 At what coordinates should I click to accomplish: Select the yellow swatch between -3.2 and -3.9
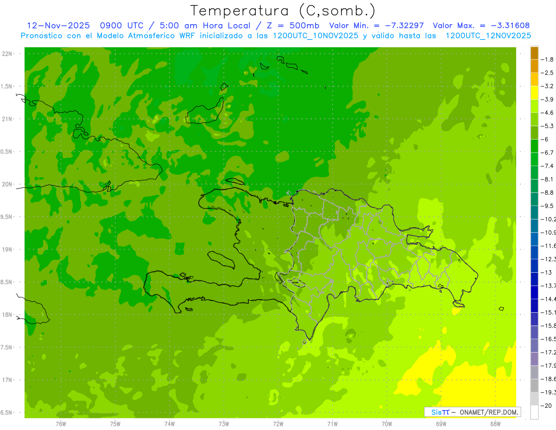click(x=534, y=93)
